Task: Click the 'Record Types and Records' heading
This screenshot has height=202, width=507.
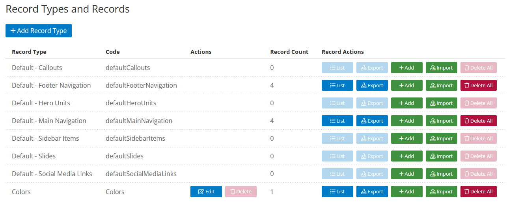Action: pos(67,9)
